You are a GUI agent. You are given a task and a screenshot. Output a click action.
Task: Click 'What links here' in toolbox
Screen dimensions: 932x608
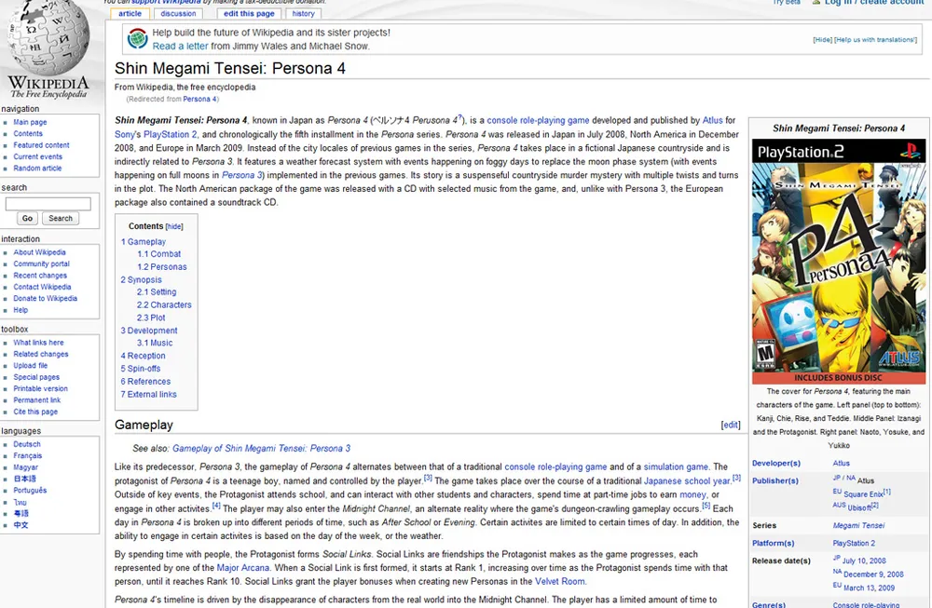coord(38,343)
